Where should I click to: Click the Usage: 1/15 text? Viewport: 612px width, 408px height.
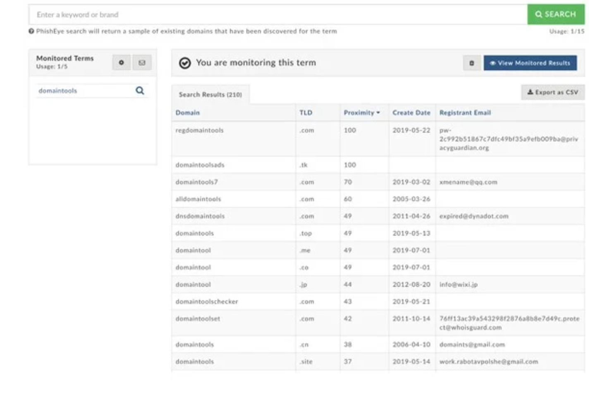[x=567, y=31]
